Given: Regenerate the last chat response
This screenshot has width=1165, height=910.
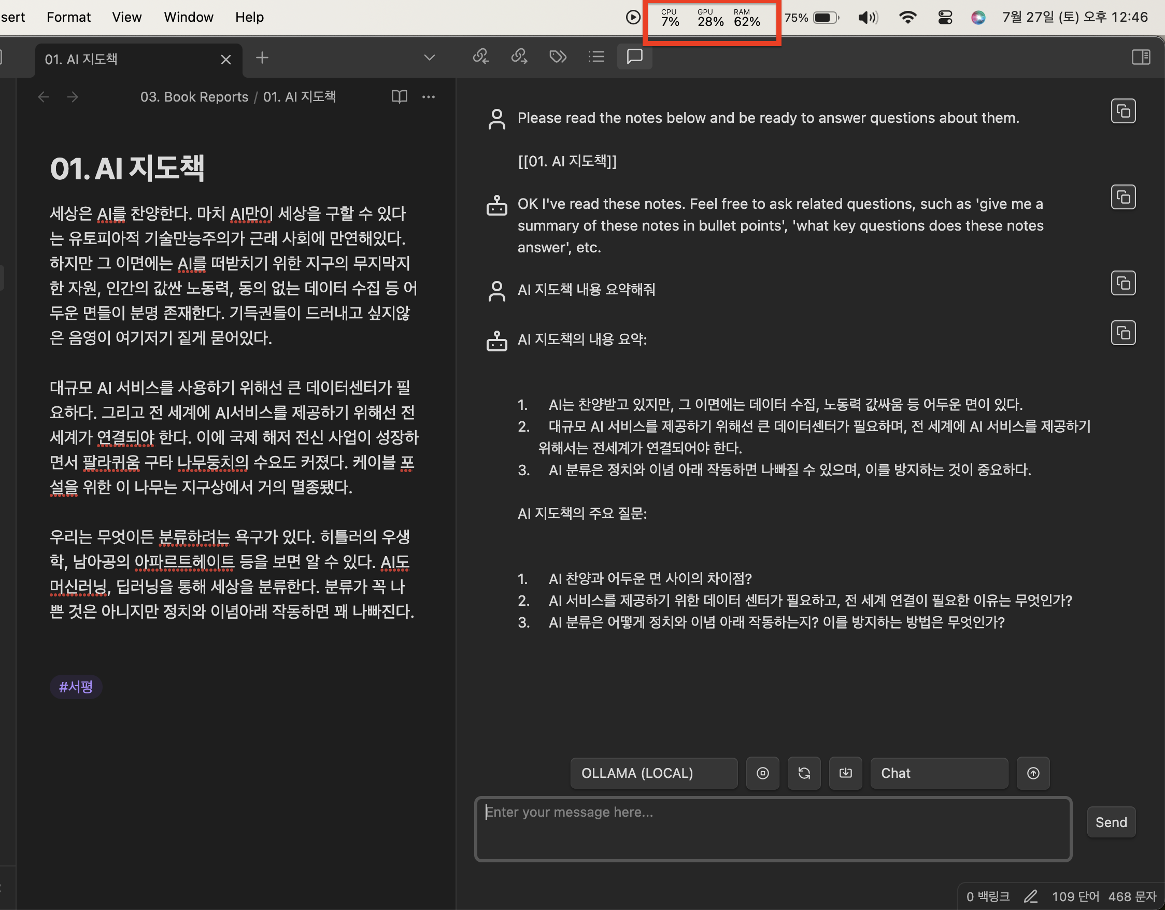Looking at the screenshot, I should pyautogui.click(x=804, y=773).
